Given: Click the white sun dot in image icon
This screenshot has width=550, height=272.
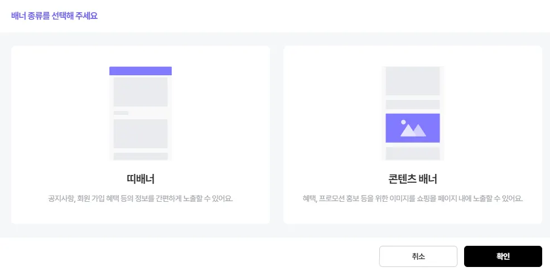Looking at the screenshot, I should tap(403, 121).
